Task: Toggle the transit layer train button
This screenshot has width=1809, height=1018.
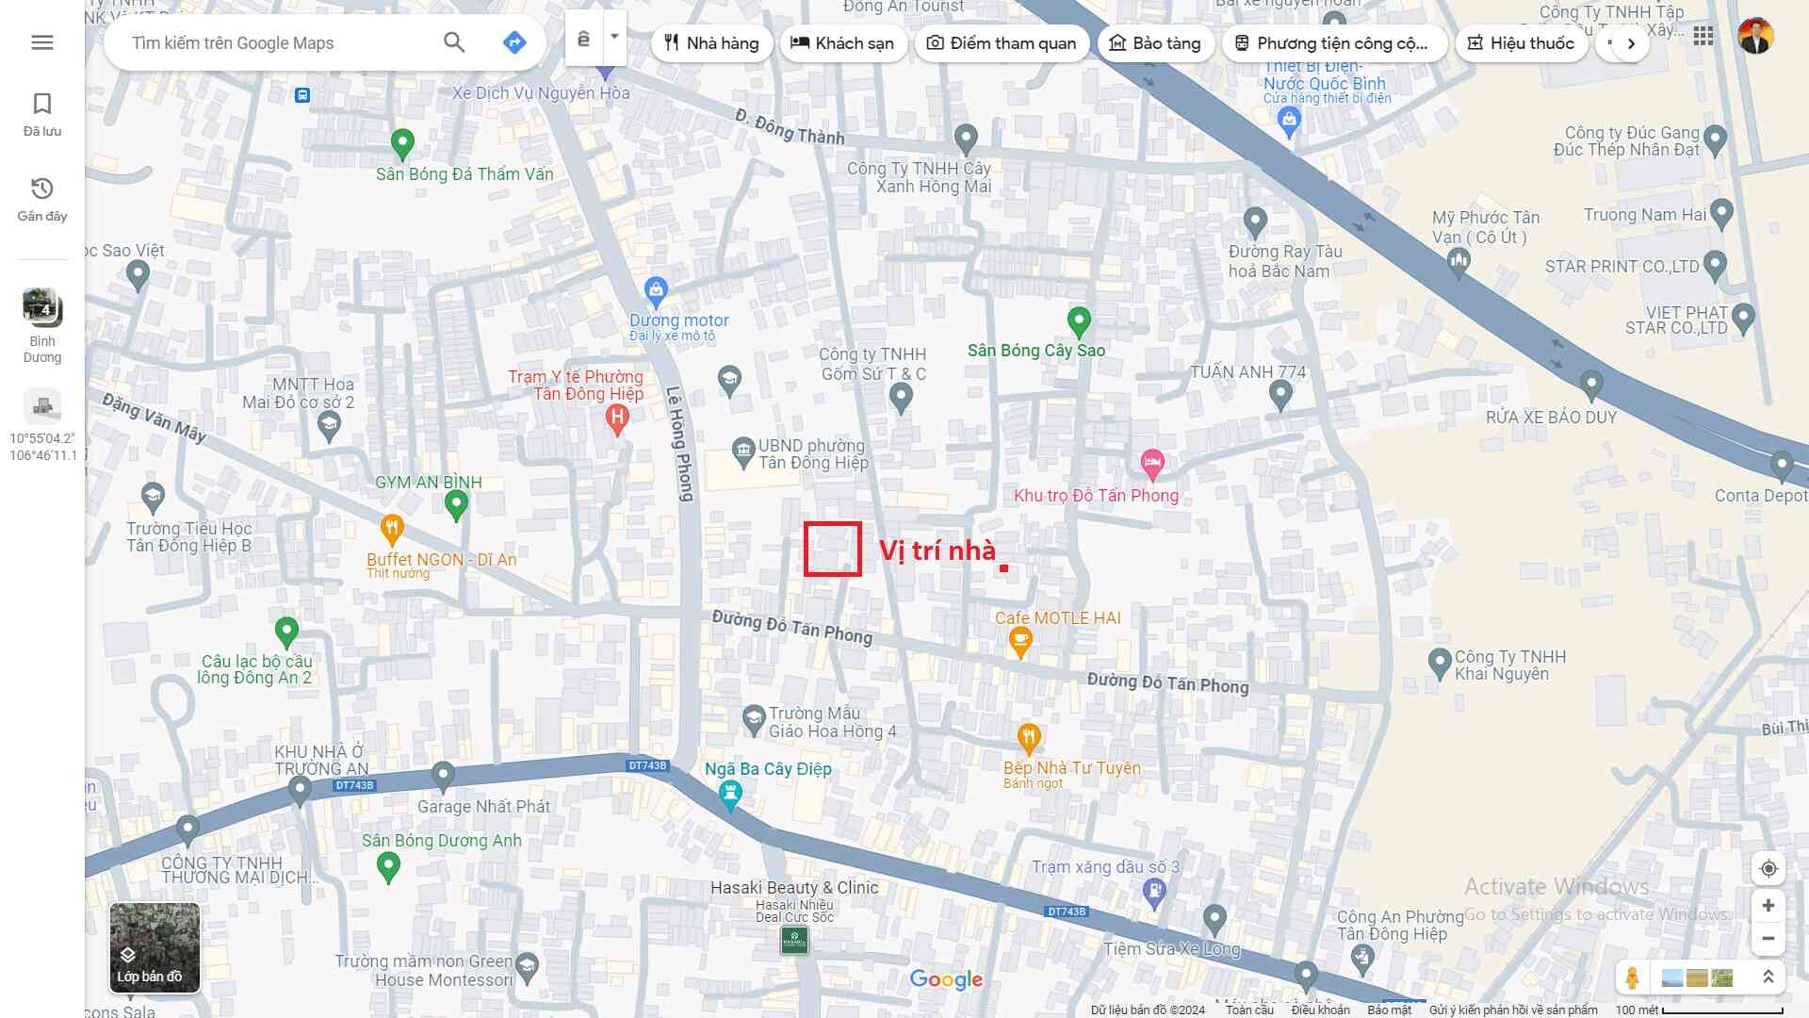Action: (584, 40)
